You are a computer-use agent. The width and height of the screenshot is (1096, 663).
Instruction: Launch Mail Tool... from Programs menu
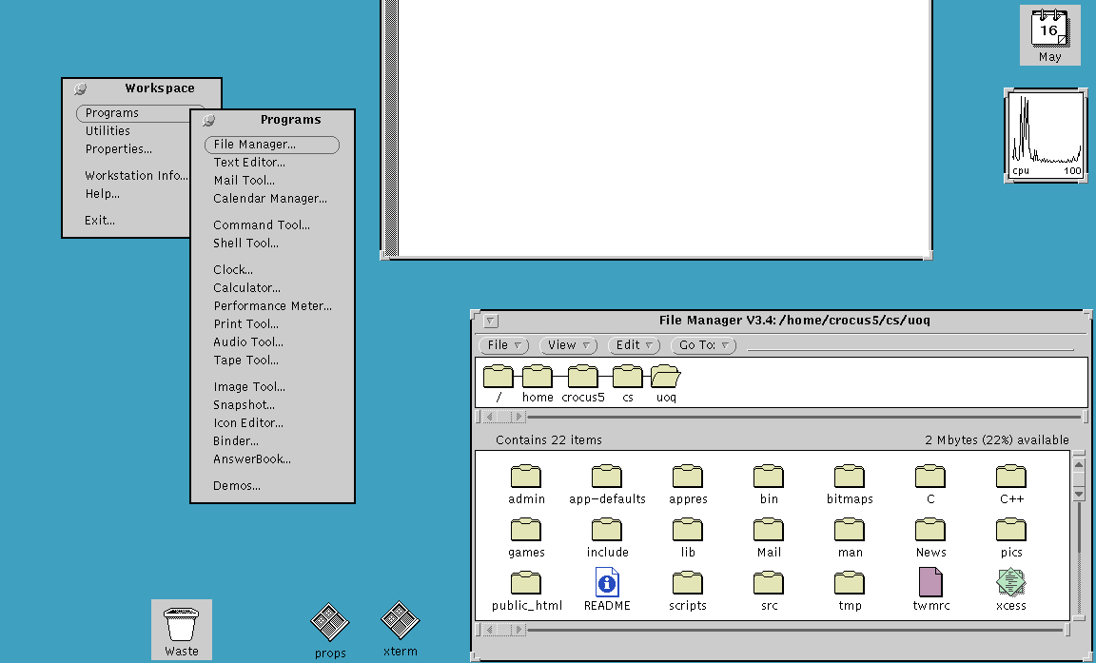244,181
